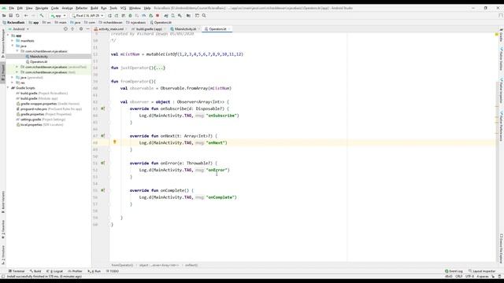
Task: Click the yellow inspection indicator atop editor
Action: [x=497, y=35]
